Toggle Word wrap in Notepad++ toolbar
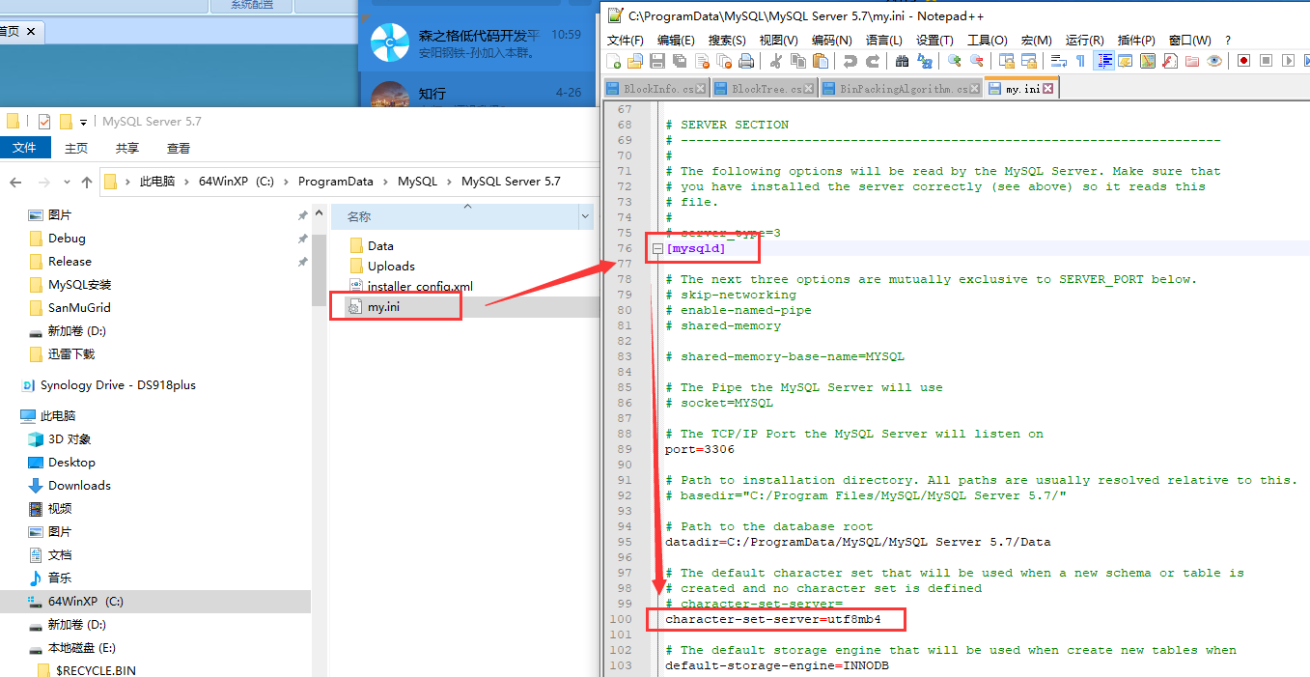Screen dimensions: 1310x677 [x=1058, y=61]
